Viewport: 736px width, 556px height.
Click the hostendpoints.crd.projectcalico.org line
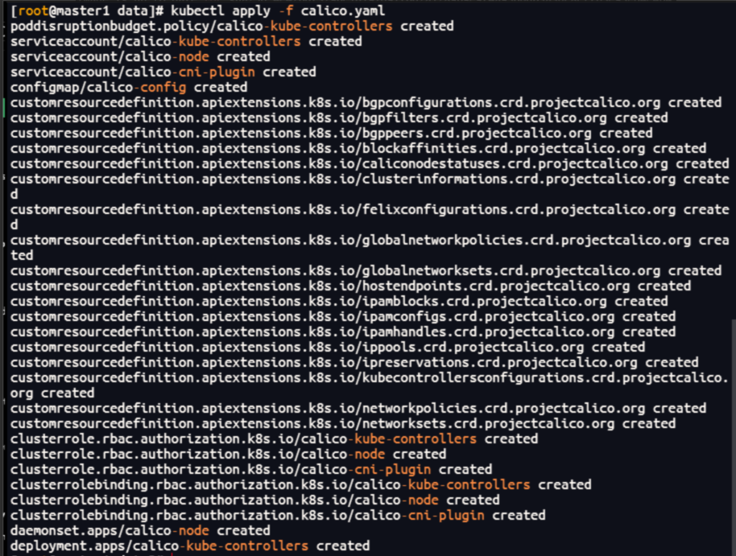click(350, 286)
